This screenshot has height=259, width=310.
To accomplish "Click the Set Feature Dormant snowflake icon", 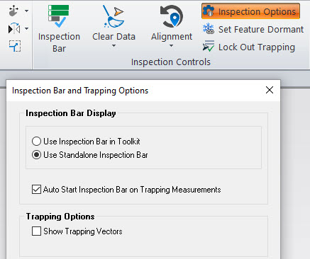I will point(209,29).
